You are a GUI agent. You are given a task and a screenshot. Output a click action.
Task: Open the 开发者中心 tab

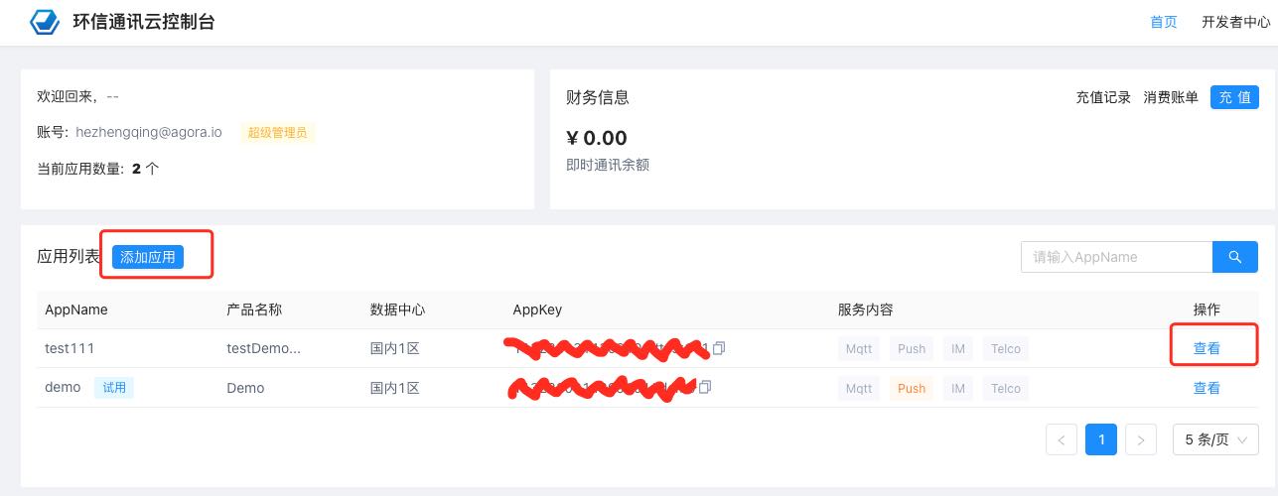pos(1235,22)
